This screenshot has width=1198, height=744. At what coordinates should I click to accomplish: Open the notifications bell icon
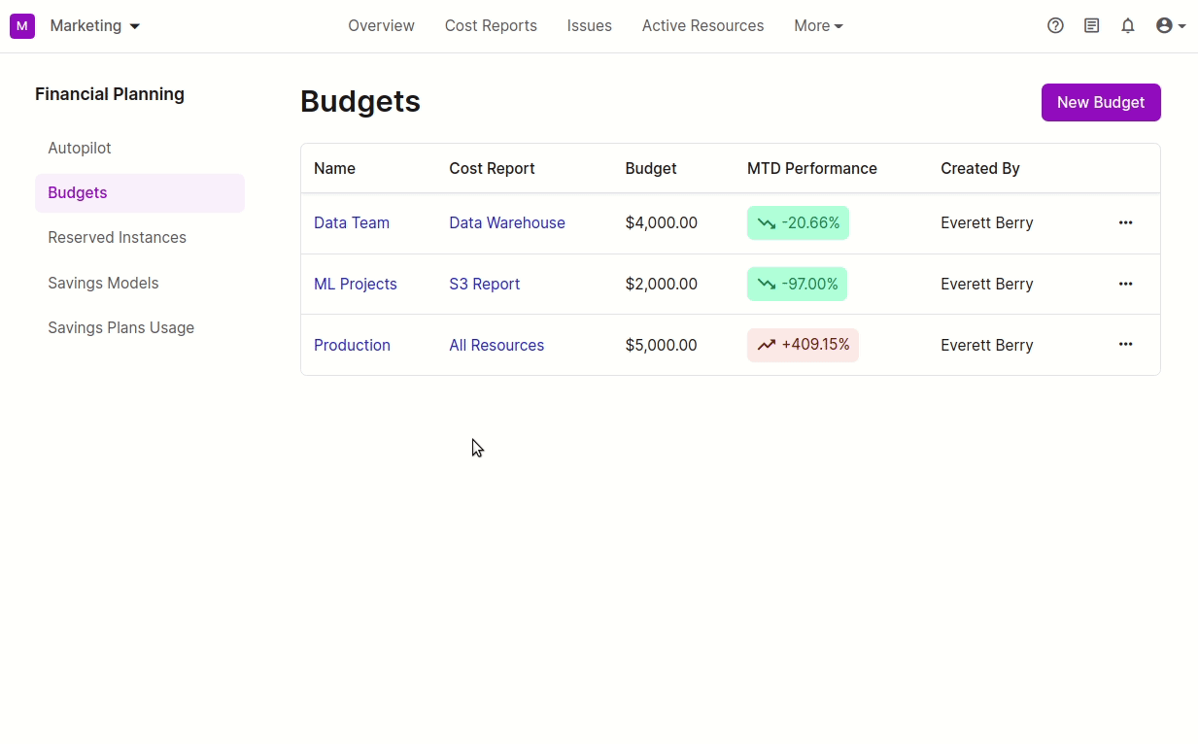1127,26
